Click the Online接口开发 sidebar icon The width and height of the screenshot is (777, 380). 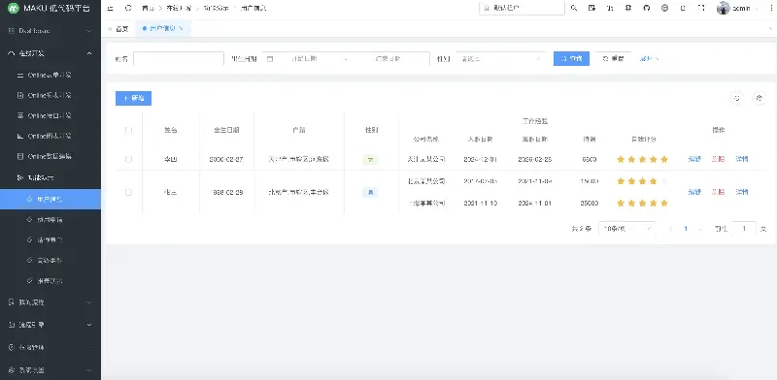(20, 115)
